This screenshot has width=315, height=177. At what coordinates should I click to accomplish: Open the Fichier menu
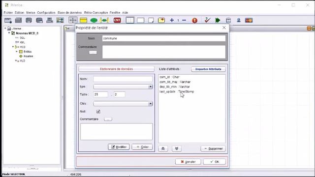click(x=8, y=12)
